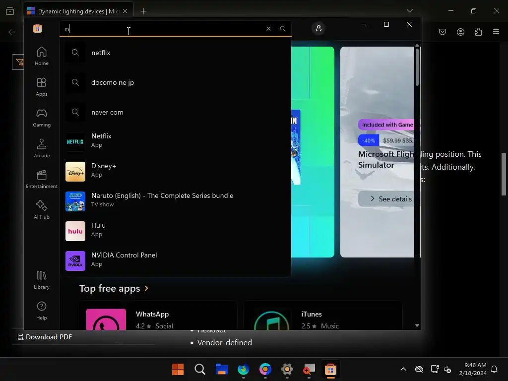508x381 pixels.
Task: Select the Naruto series thumbnail icon
Action: click(x=75, y=201)
